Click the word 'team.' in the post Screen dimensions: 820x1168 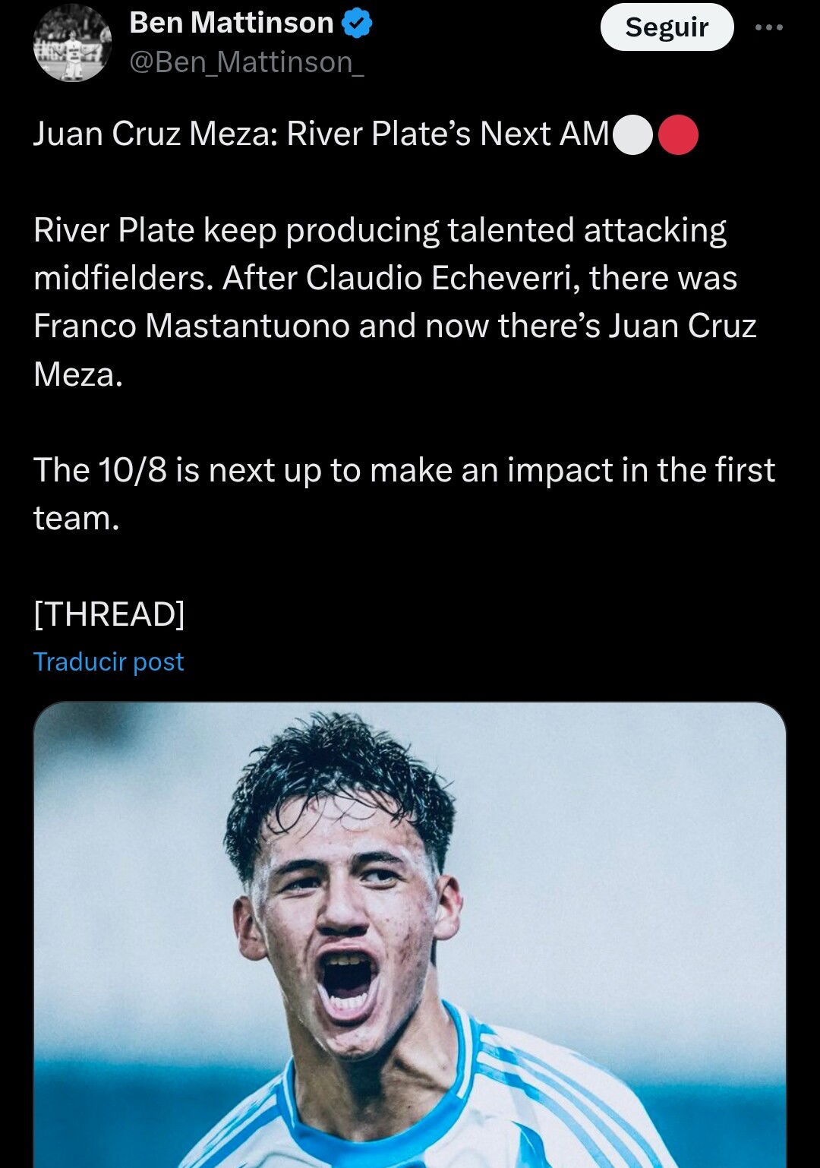pyautogui.click(x=77, y=519)
